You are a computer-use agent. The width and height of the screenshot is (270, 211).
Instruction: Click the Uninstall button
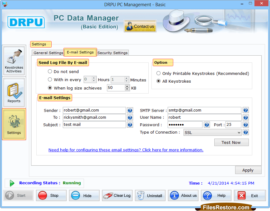point(150,195)
